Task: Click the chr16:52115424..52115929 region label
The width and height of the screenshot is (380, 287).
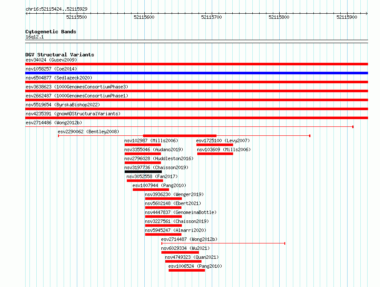Action: tap(56, 9)
